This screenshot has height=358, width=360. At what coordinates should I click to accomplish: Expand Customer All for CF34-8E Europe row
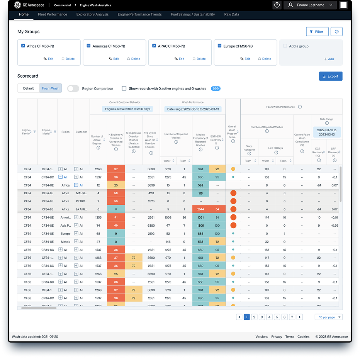pos(76,233)
